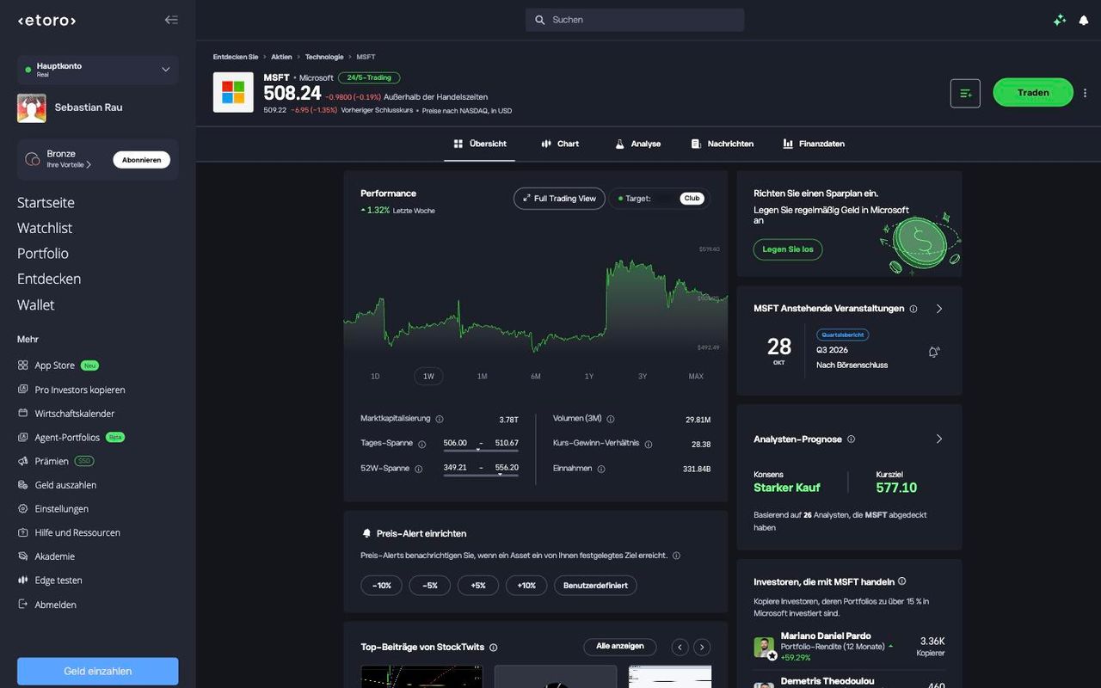
Task: Open Watchlist in the sidebar
Action: click(45, 228)
